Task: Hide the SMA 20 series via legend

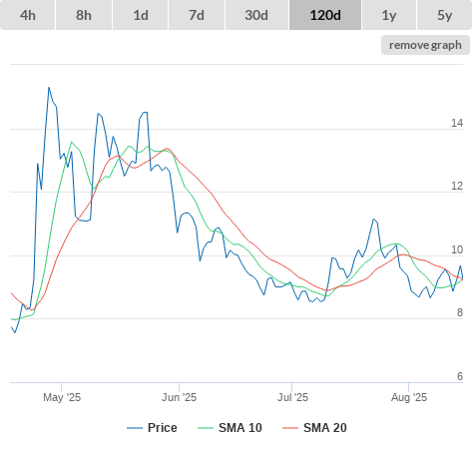Action: 314,428
